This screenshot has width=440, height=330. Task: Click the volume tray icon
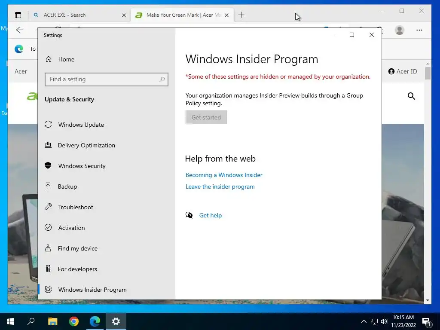(384, 321)
